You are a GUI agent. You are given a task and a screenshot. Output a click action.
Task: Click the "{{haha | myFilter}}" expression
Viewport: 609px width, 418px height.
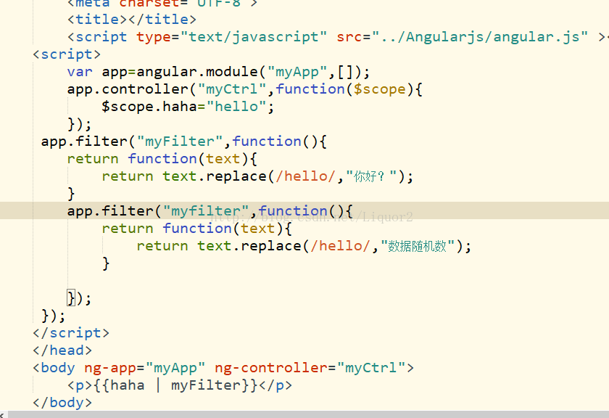click(x=176, y=385)
